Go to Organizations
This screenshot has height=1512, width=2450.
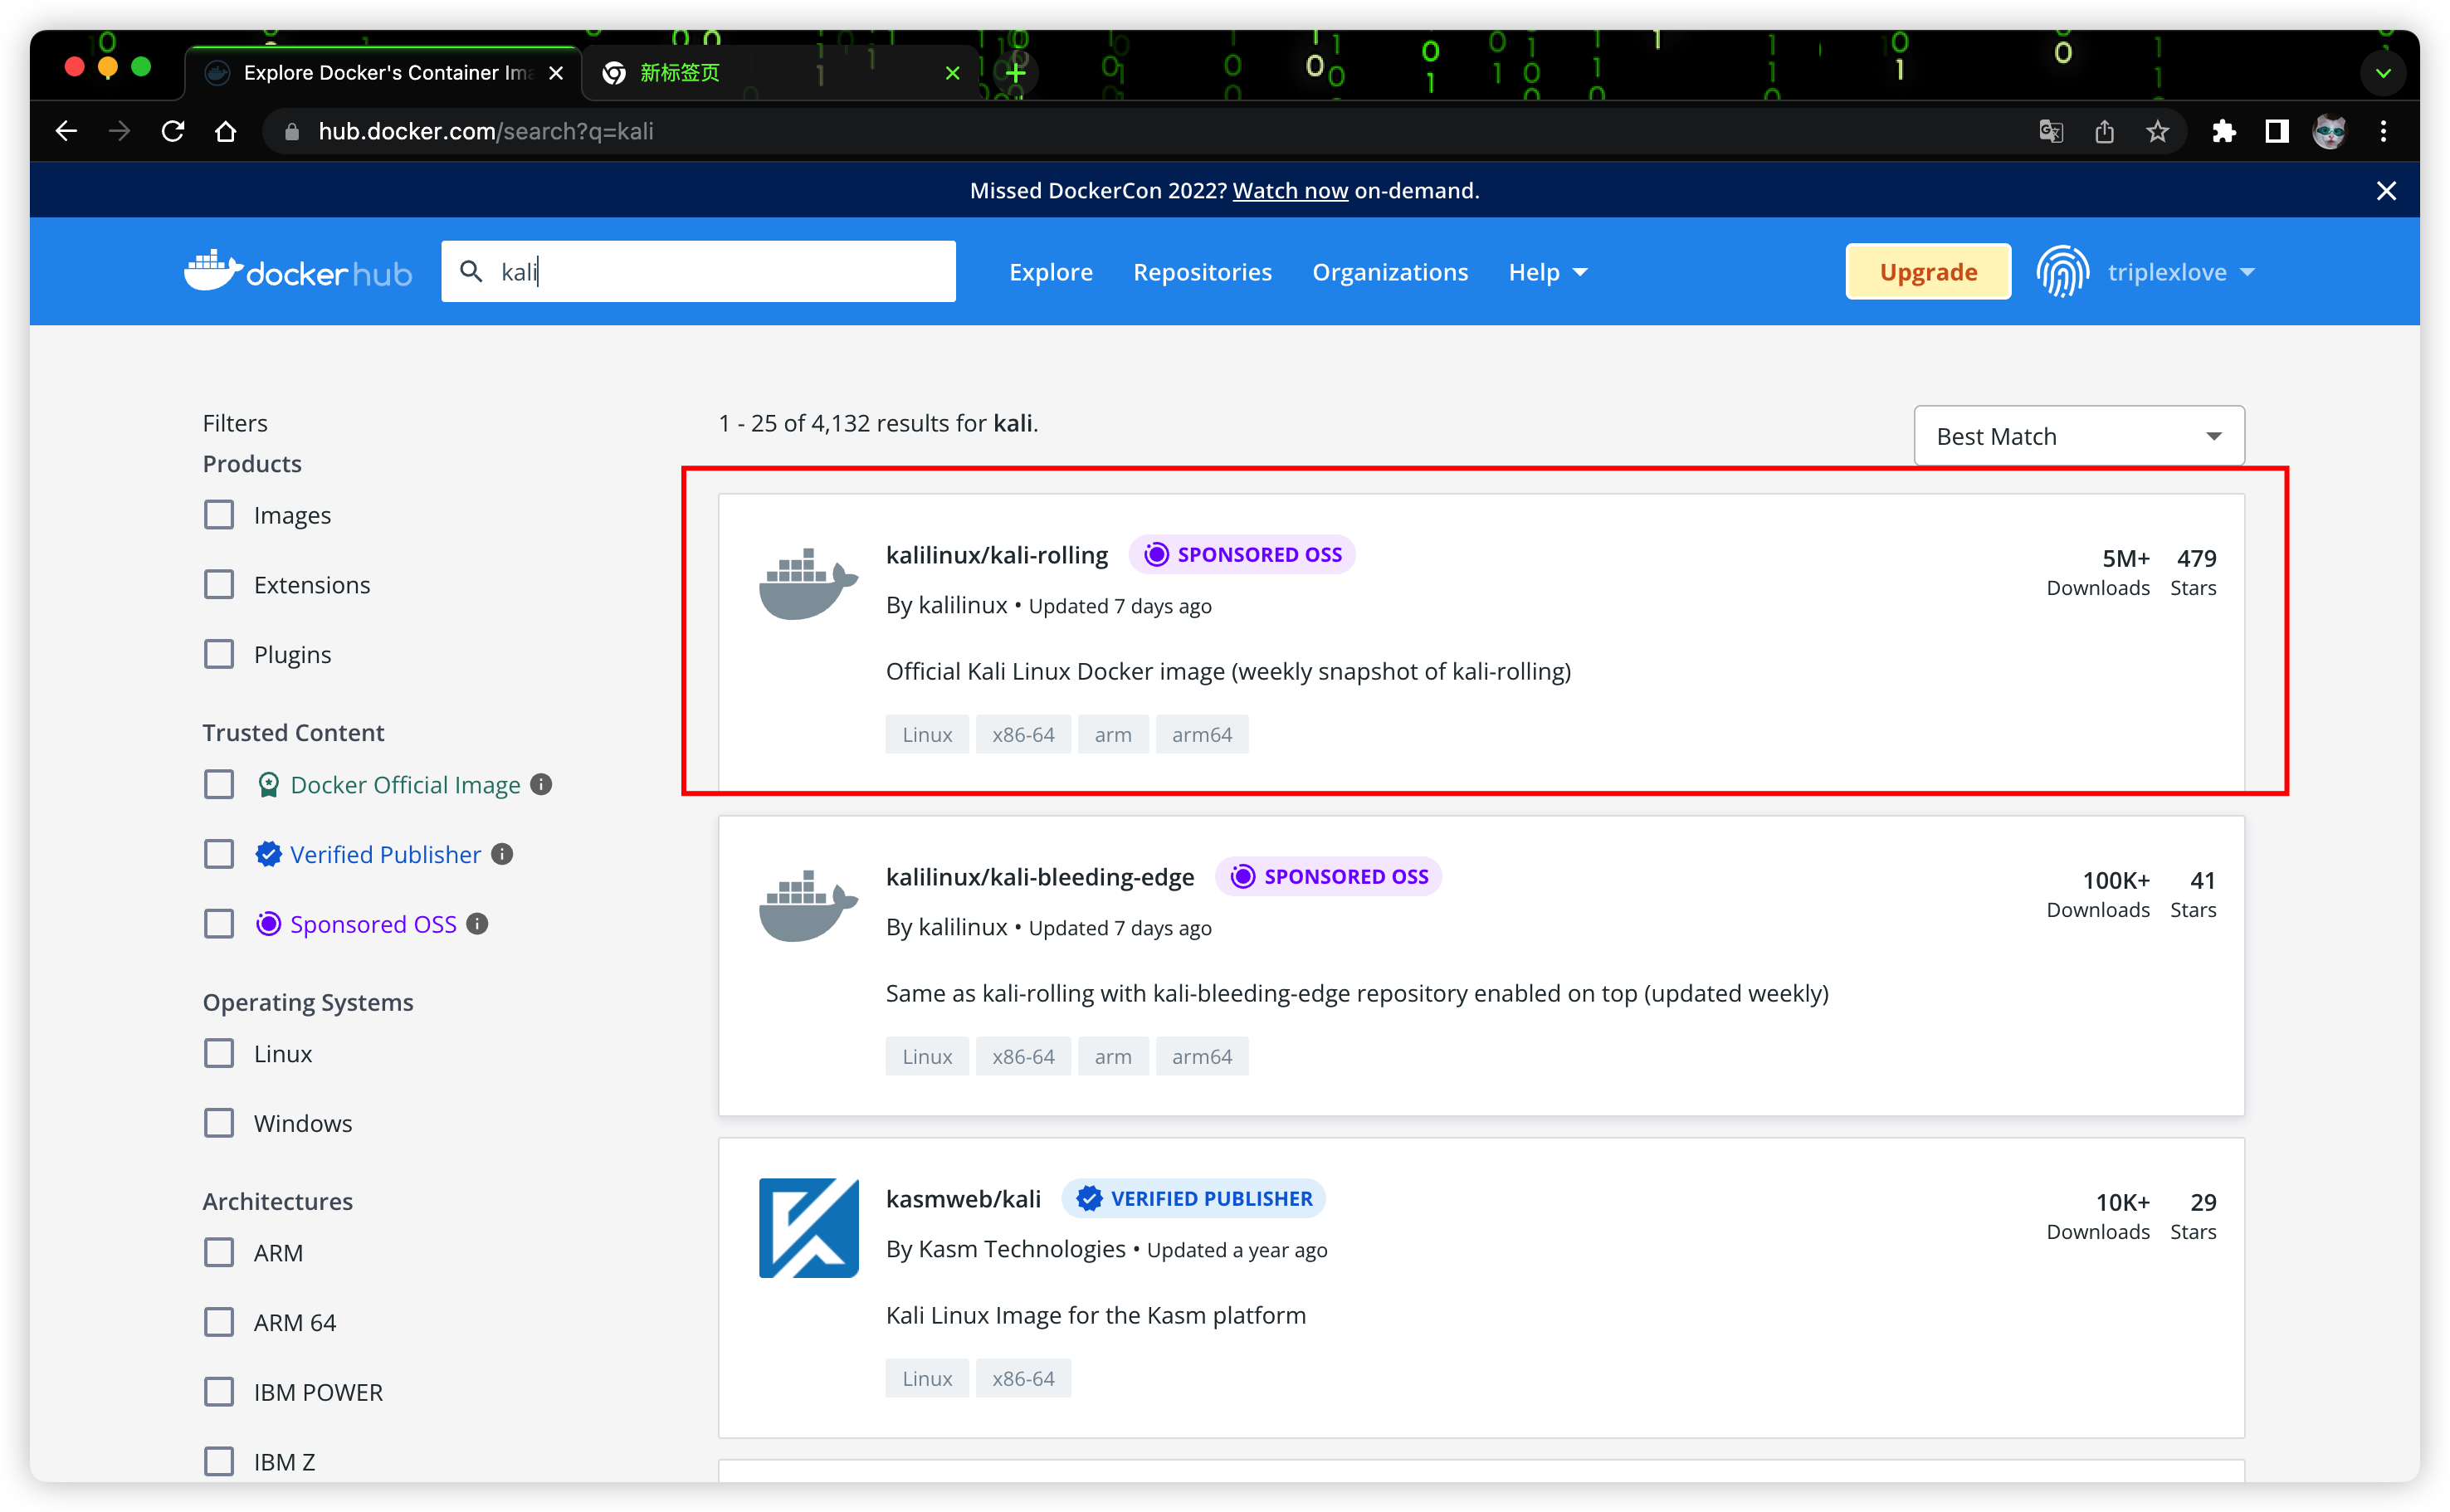click(1390, 272)
